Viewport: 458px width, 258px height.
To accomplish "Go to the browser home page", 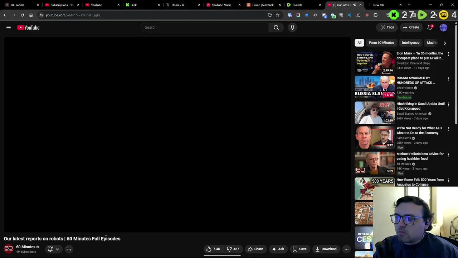I will [31, 15].
